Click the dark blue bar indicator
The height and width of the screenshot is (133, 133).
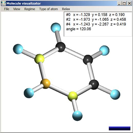[x=119, y=128]
